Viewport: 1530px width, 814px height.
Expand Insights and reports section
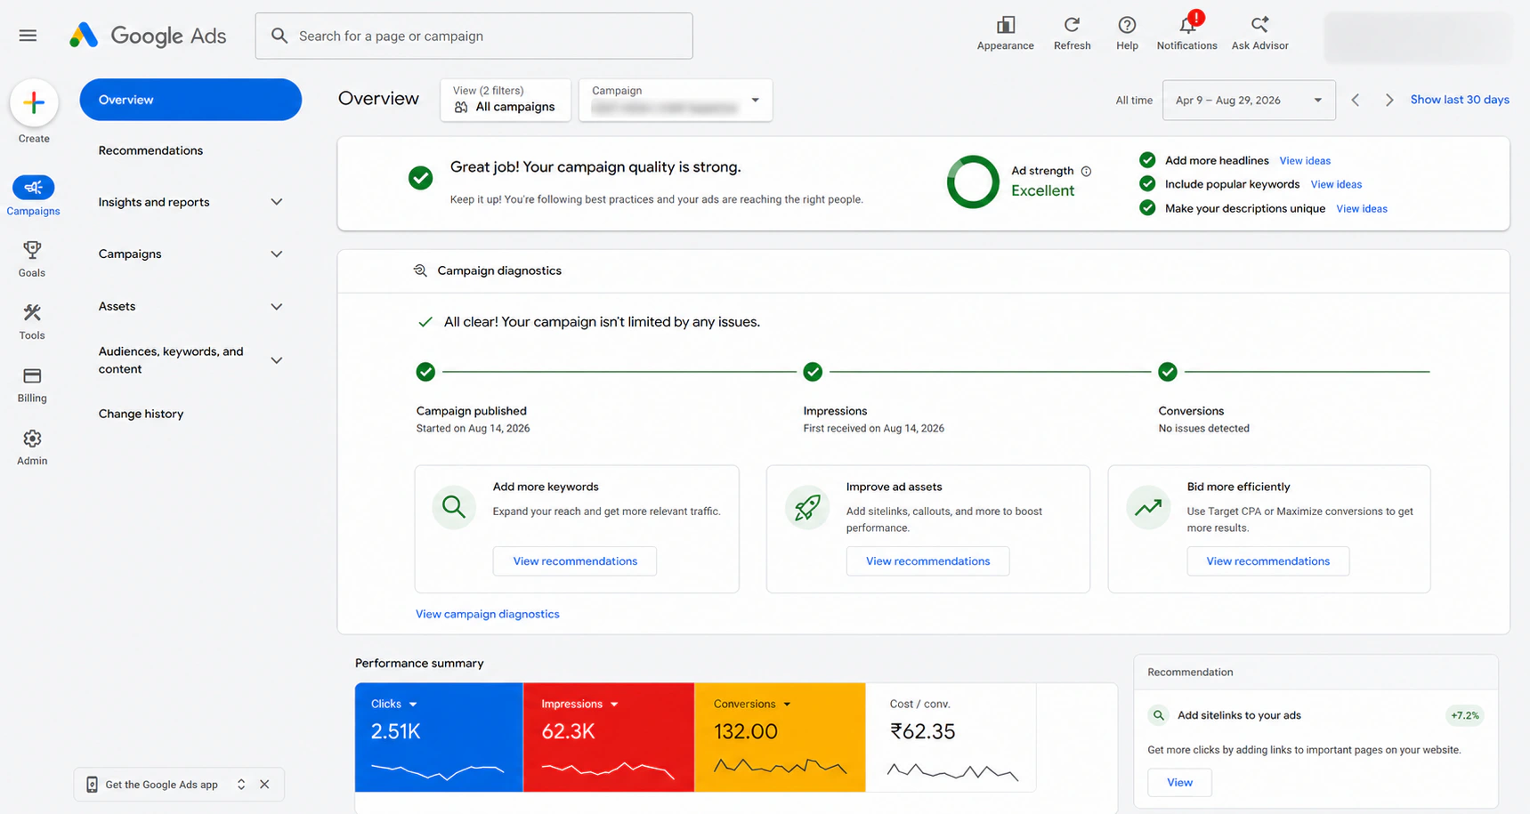277,202
